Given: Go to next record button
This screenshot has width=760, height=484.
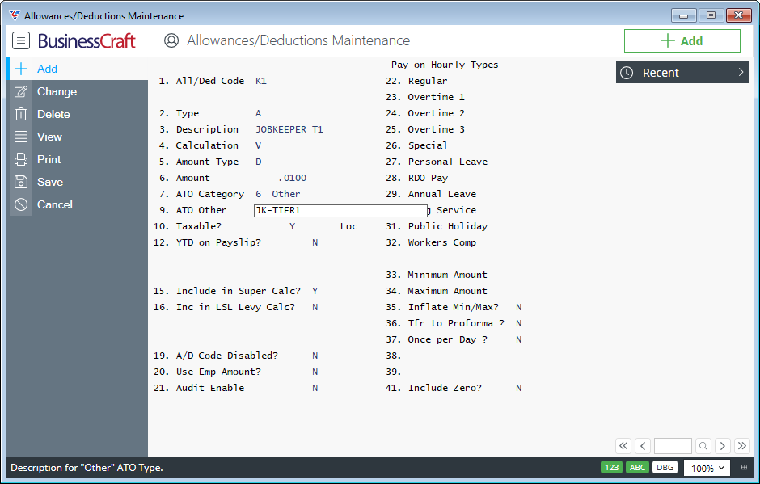Looking at the screenshot, I should (723, 446).
